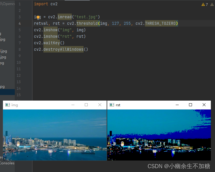Click the threshold function name

click(87, 23)
